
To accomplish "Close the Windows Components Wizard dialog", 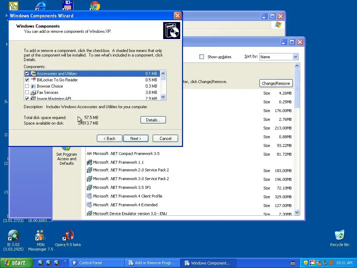I will [x=177, y=15].
